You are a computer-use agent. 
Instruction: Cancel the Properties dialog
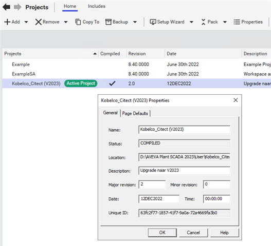click(x=193, y=233)
